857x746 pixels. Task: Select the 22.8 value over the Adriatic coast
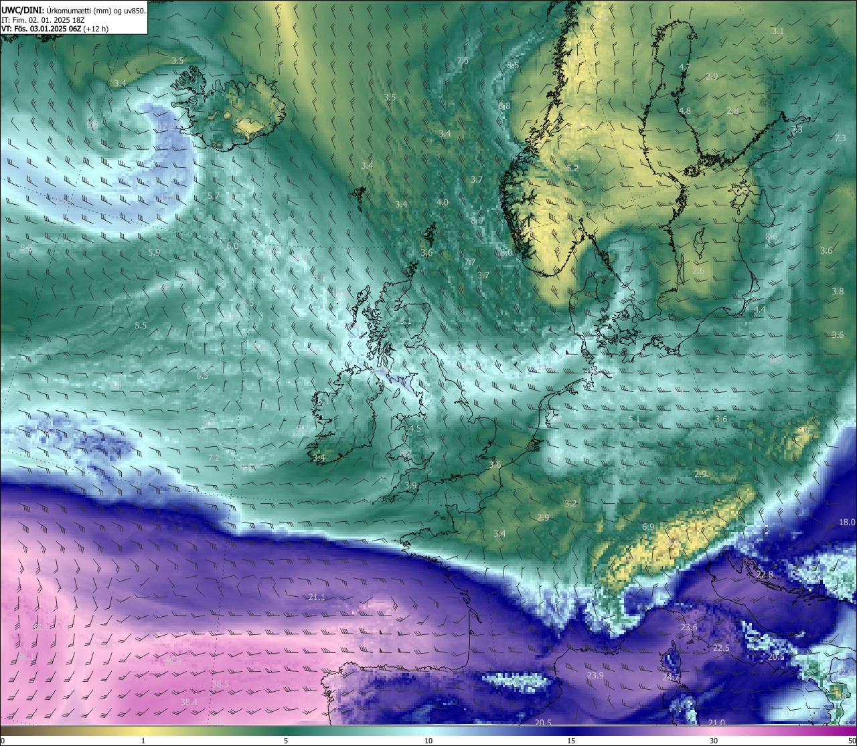(765, 575)
